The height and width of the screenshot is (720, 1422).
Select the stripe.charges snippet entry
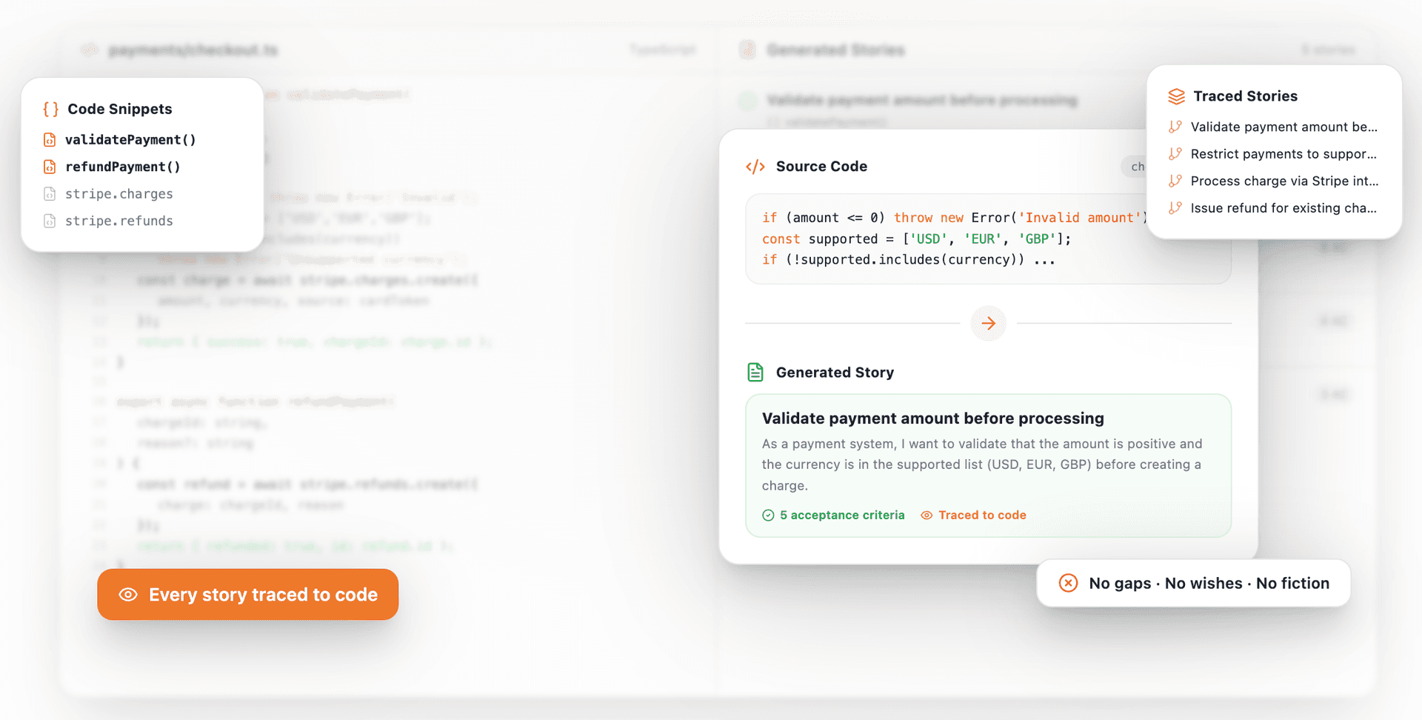tap(118, 193)
